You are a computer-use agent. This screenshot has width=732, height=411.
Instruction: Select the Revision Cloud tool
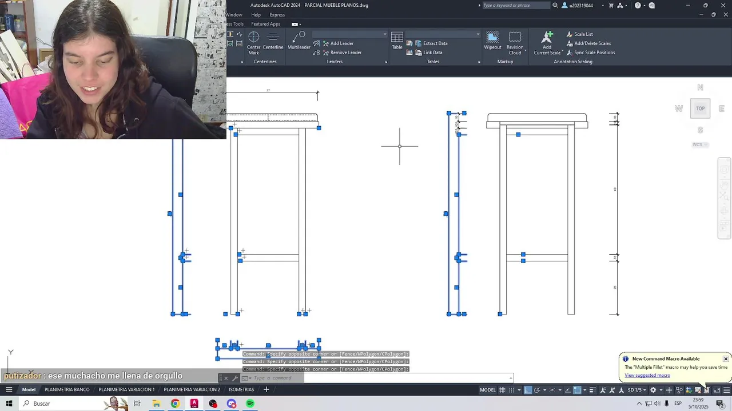pos(515,43)
